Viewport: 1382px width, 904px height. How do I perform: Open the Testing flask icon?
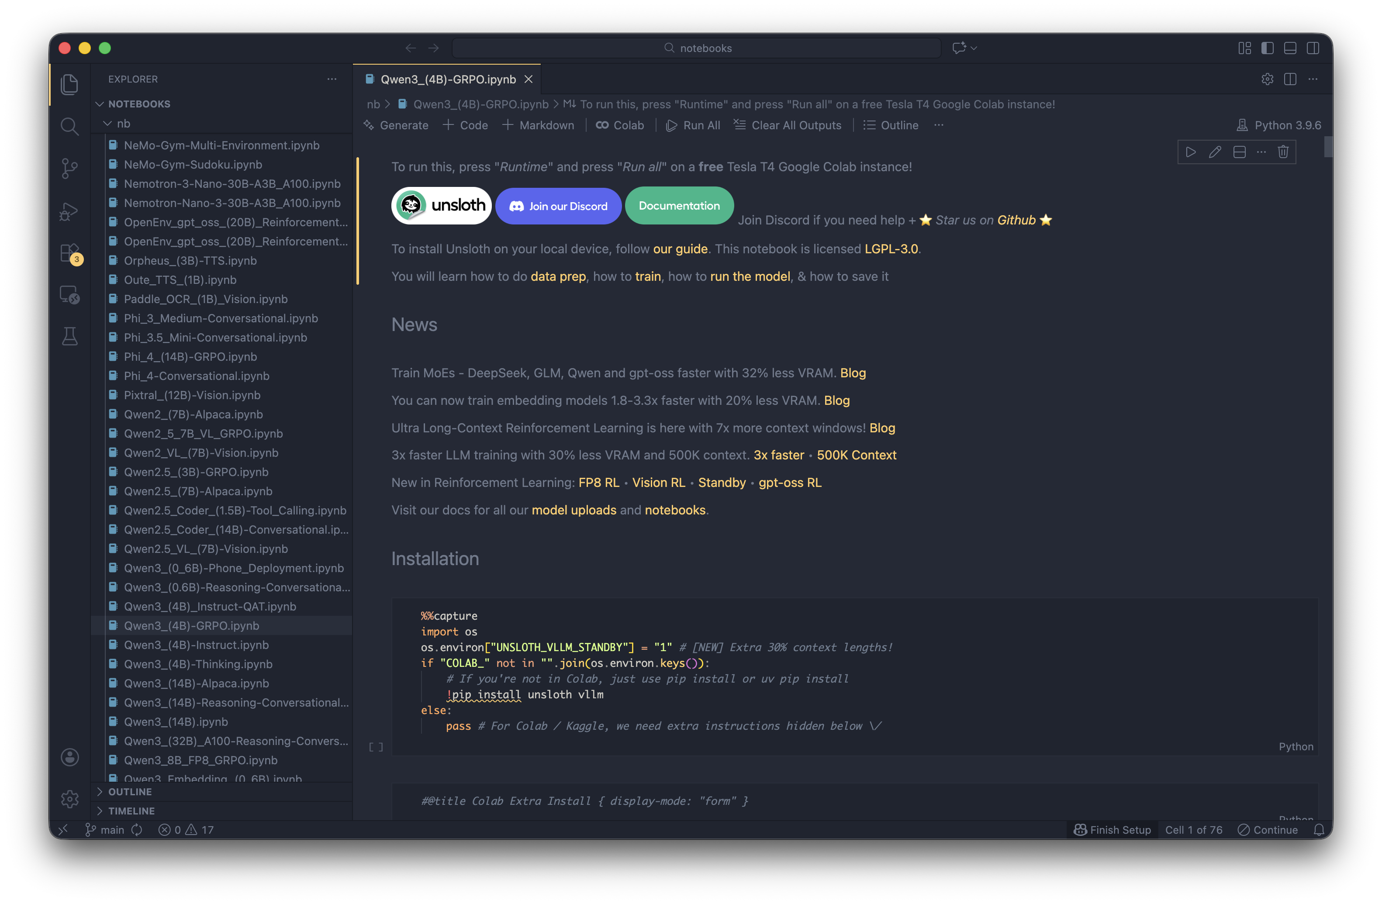tap(70, 336)
